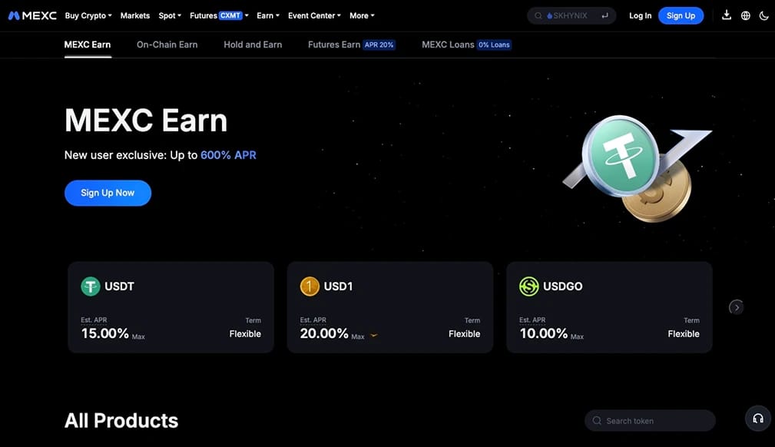Select the MEXC Earn tab
The image size is (775, 447).
click(88, 45)
